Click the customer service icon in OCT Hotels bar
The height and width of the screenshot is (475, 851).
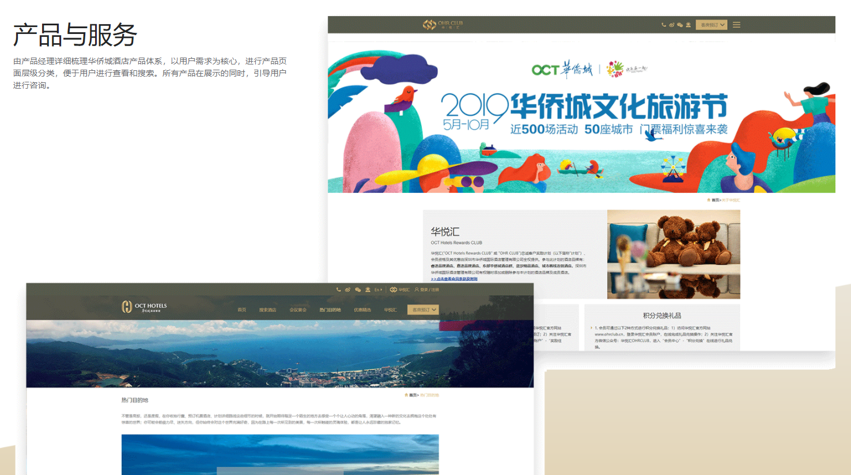coord(368,290)
